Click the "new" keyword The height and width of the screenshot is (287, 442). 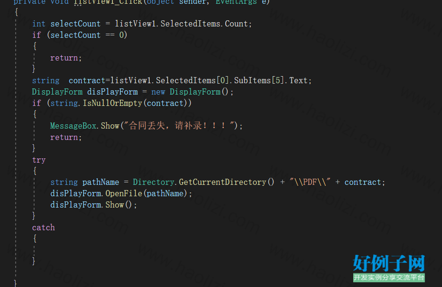click(x=158, y=92)
